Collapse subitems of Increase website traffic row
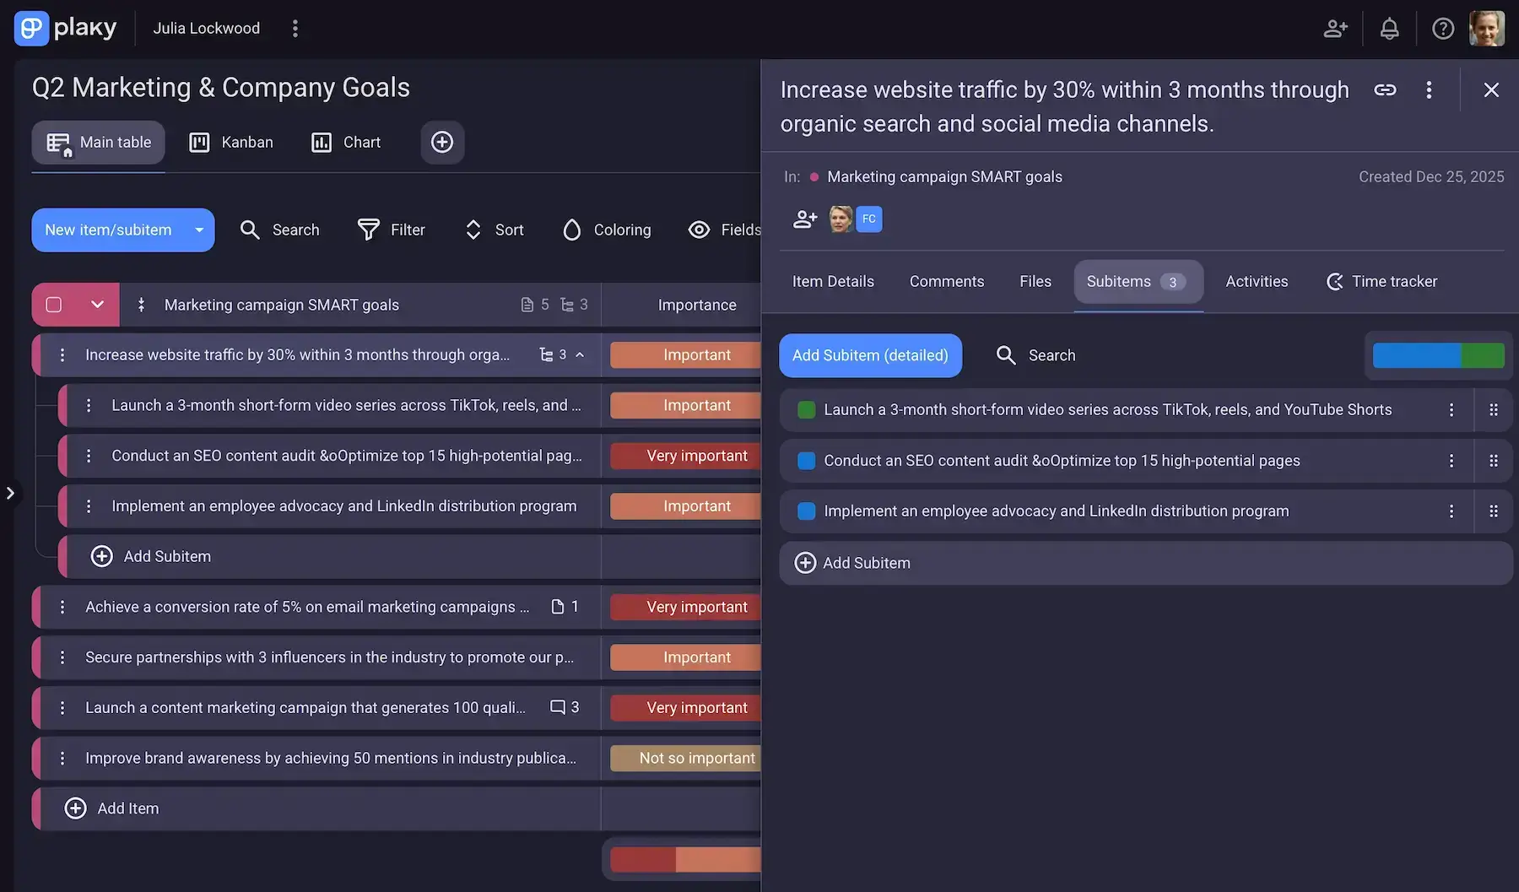This screenshot has width=1519, height=892. point(580,355)
